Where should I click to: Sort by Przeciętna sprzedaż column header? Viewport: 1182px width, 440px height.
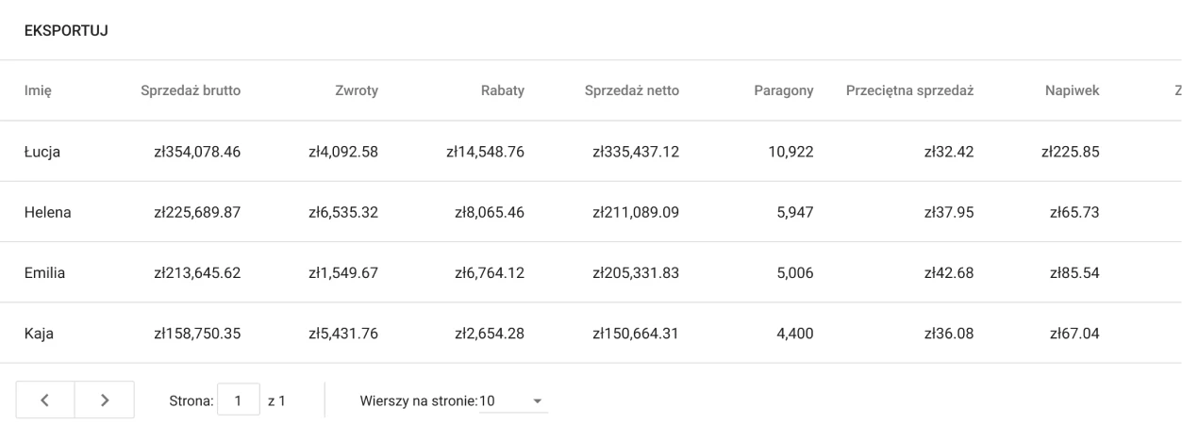point(909,90)
